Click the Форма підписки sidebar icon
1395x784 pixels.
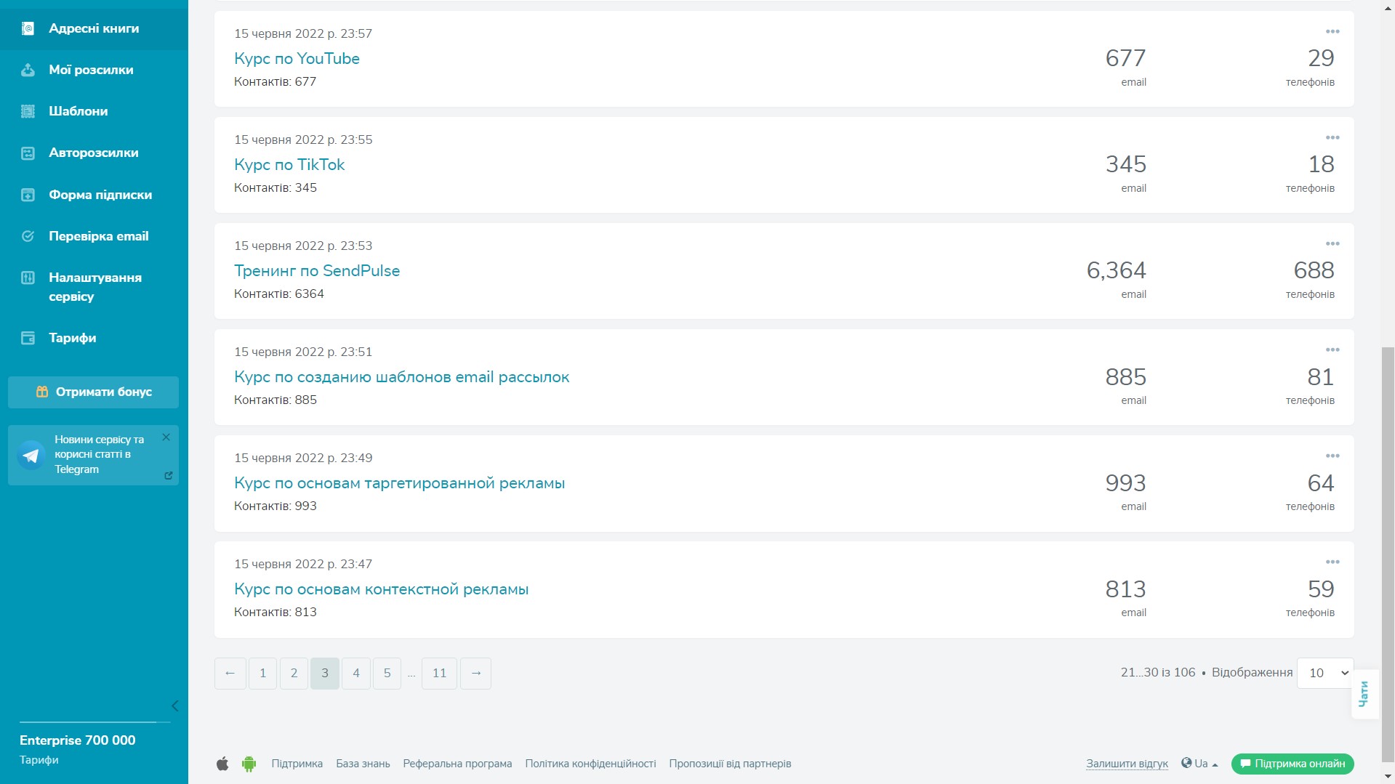click(28, 195)
